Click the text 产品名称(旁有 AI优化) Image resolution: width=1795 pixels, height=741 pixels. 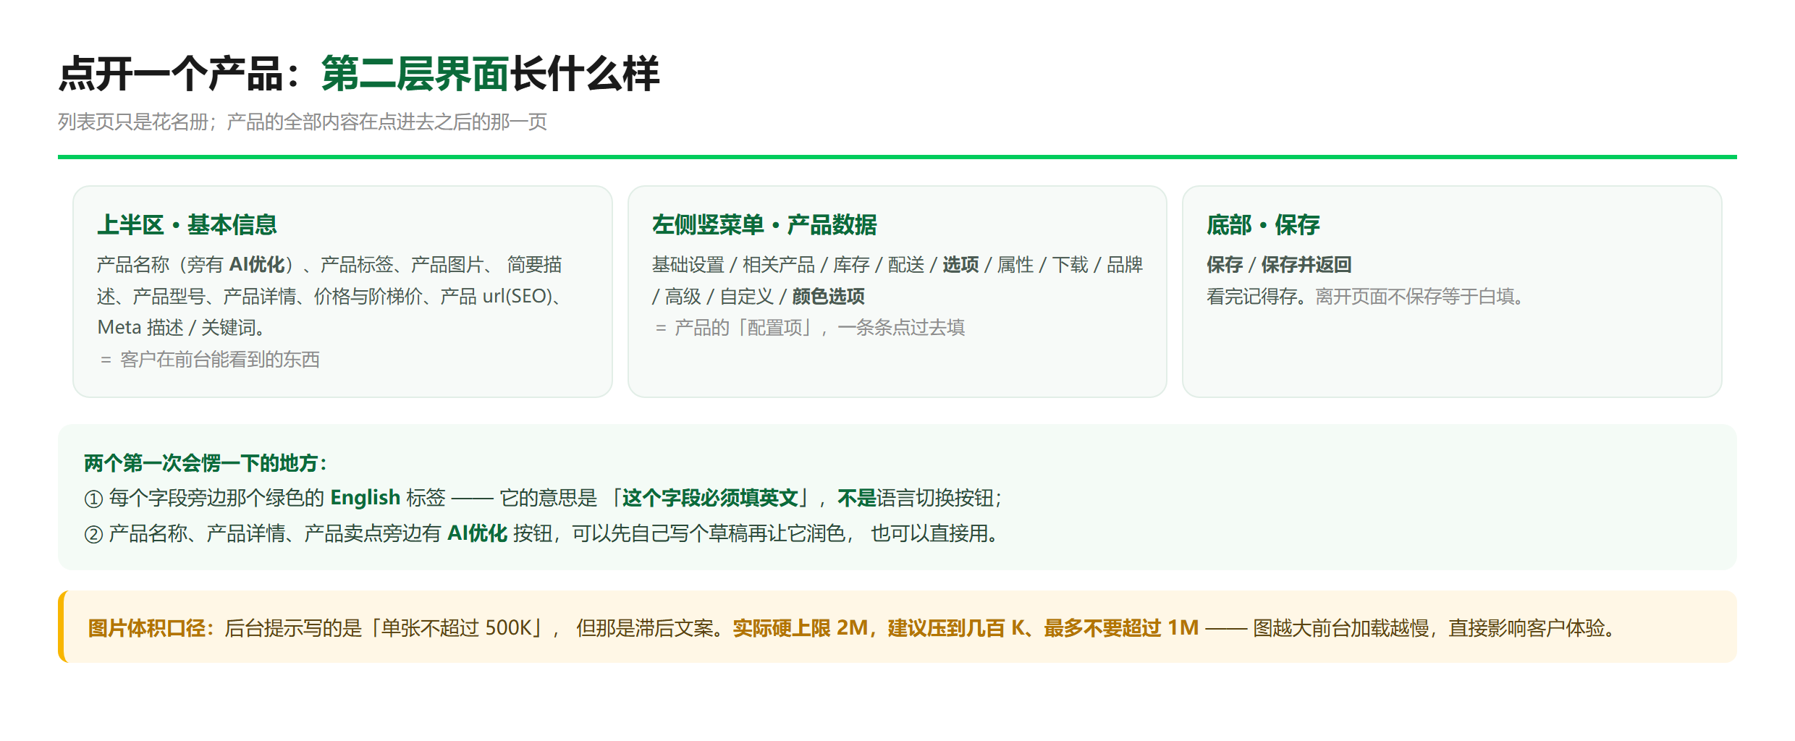pyautogui.click(x=197, y=265)
